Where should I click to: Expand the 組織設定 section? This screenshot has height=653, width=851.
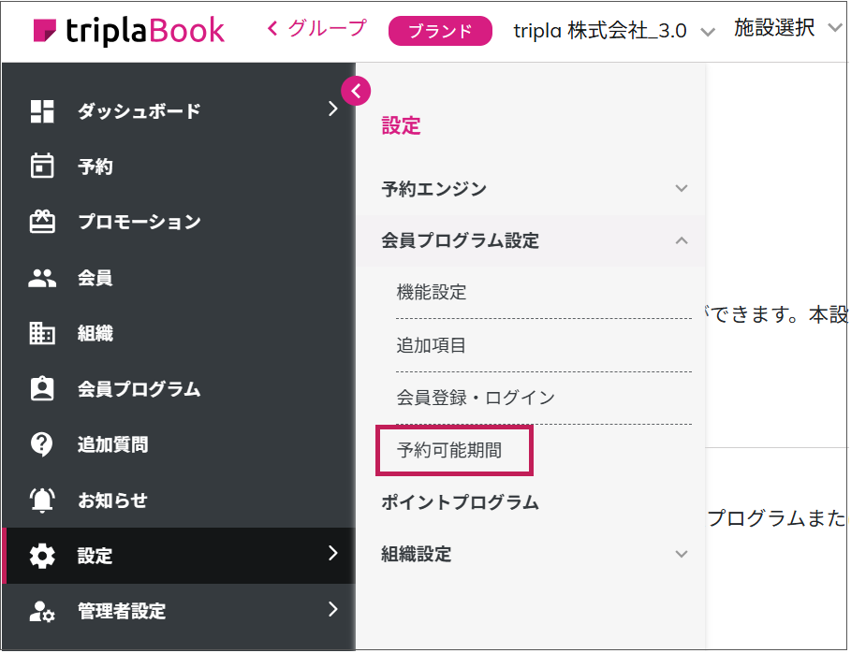click(530, 554)
